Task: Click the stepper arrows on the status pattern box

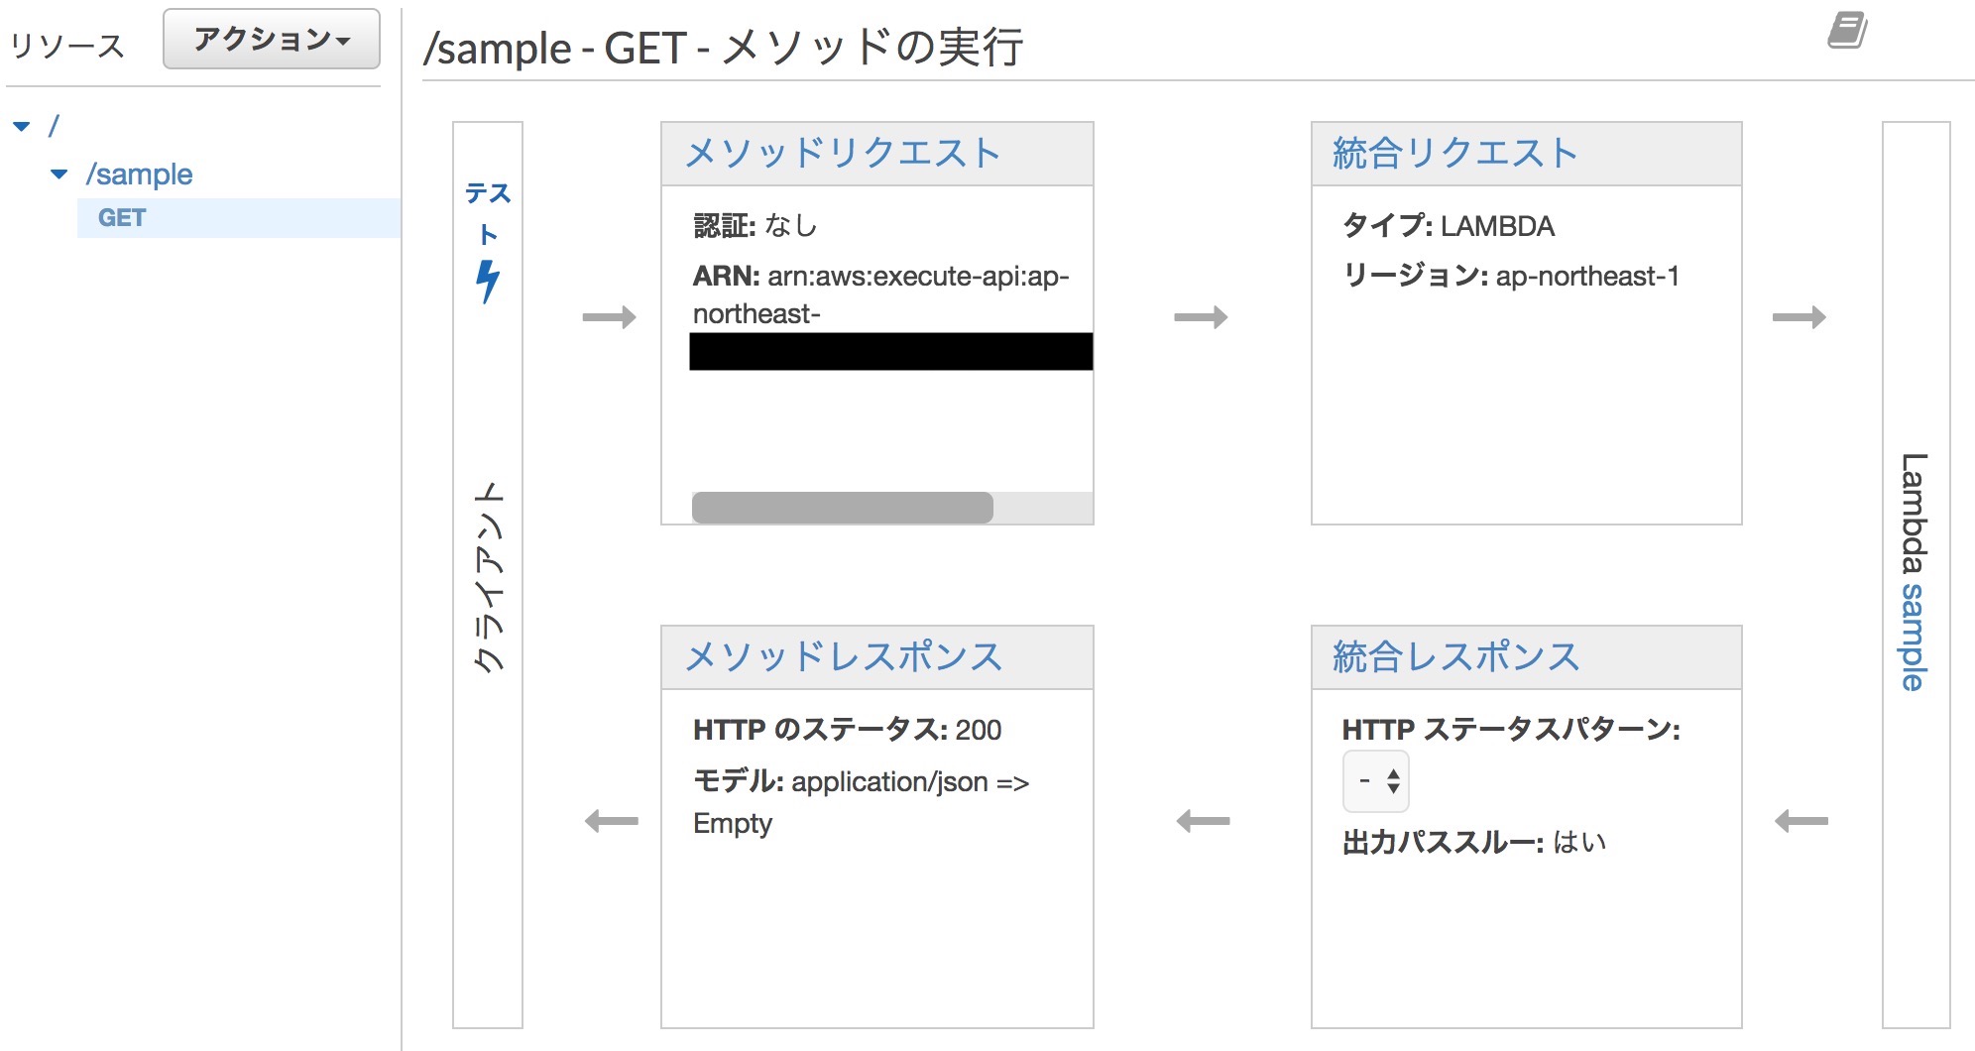Action: (1392, 781)
